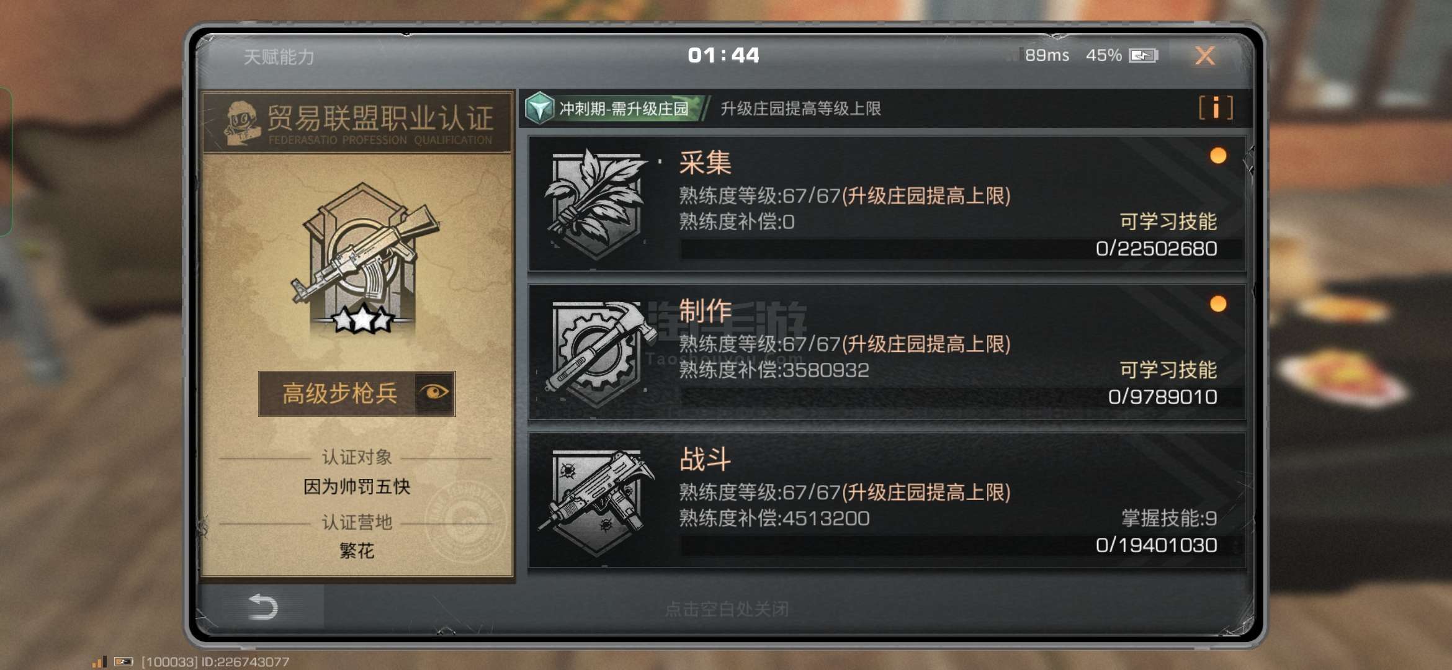Screen dimensions: 1452x670
Task: Click the 高级步枪兵 button
Action: click(357, 393)
